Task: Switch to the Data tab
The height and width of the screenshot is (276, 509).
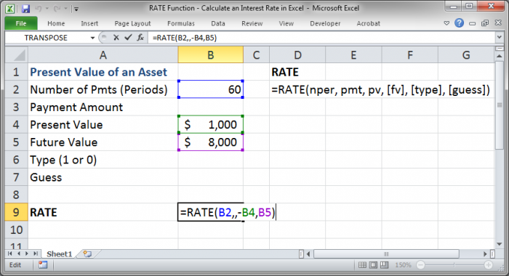Action: point(218,23)
